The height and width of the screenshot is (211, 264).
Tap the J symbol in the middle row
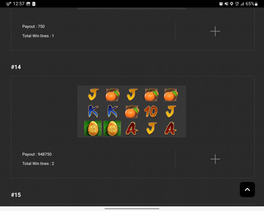pyautogui.click(x=171, y=111)
